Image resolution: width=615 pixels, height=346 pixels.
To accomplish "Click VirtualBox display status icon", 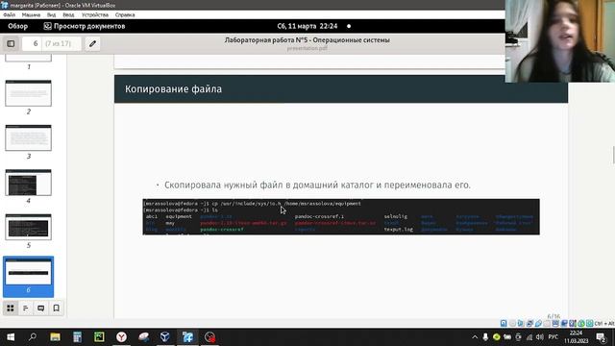I will pyautogui.click(x=555, y=323).
